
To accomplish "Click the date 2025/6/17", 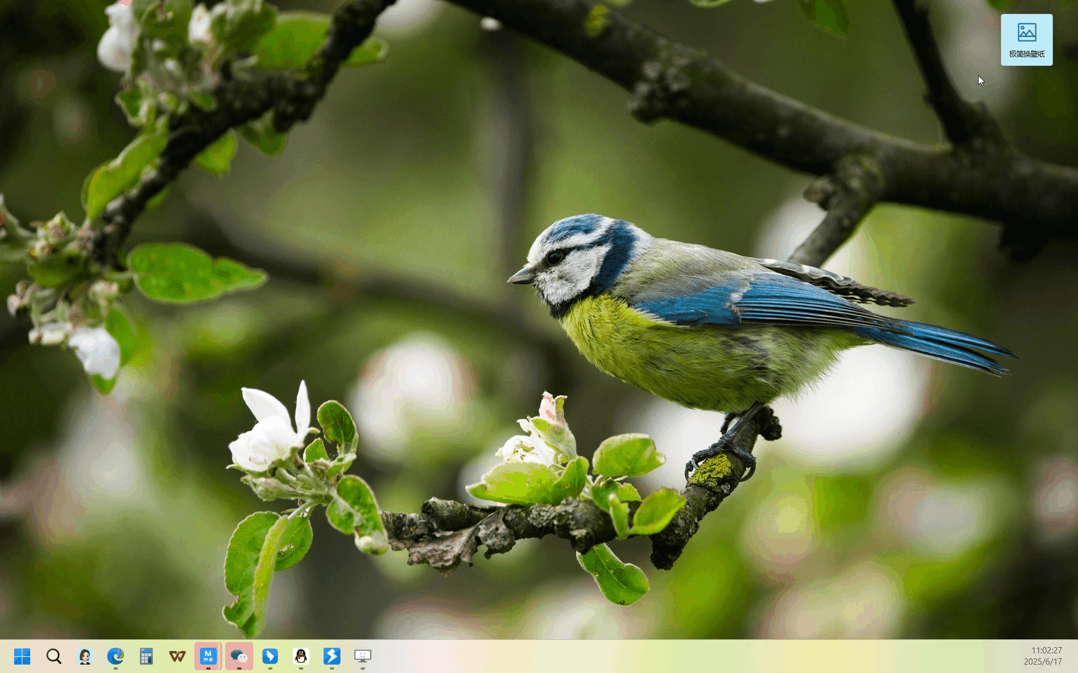I will click(1043, 662).
